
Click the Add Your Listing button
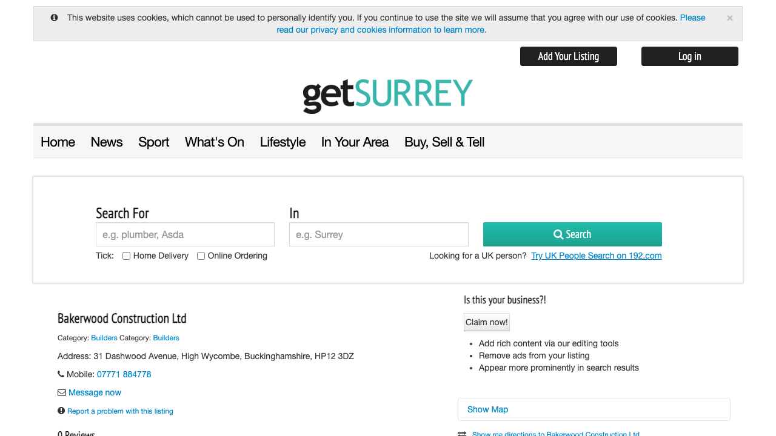pos(569,56)
